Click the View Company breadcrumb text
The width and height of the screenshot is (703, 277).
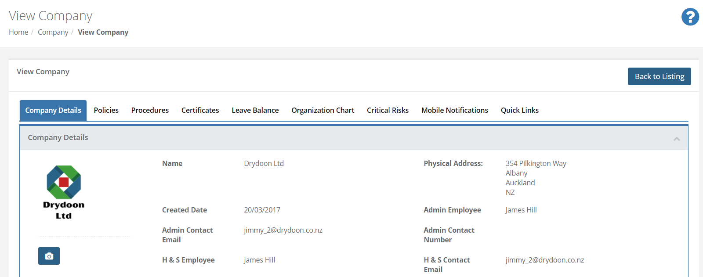point(103,32)
